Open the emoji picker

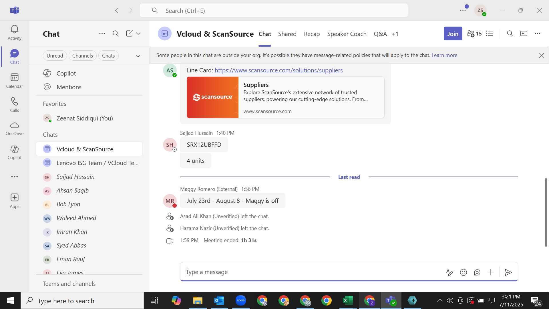[463, 272]
